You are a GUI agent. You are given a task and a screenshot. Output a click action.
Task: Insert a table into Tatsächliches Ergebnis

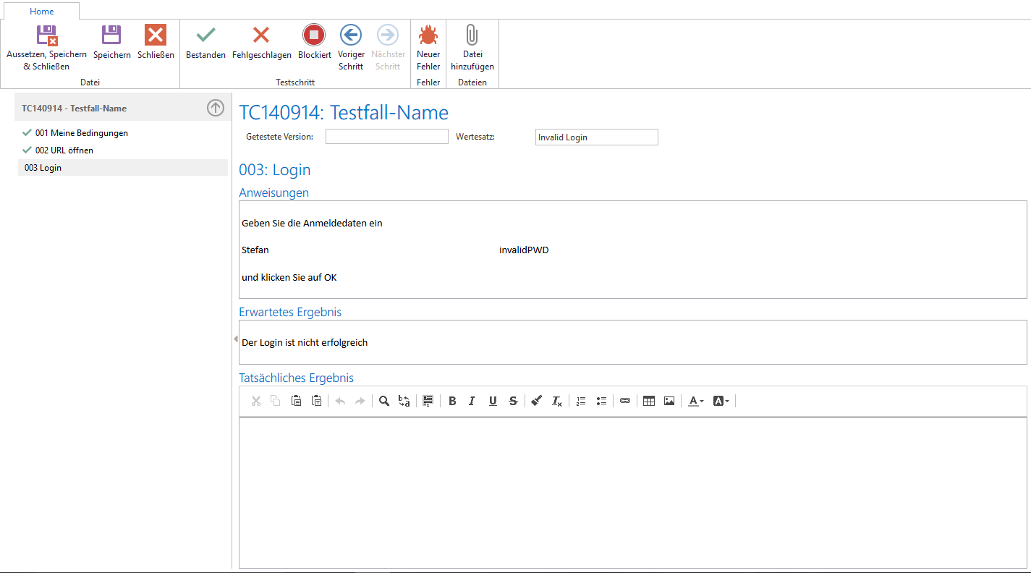(649, 401)
